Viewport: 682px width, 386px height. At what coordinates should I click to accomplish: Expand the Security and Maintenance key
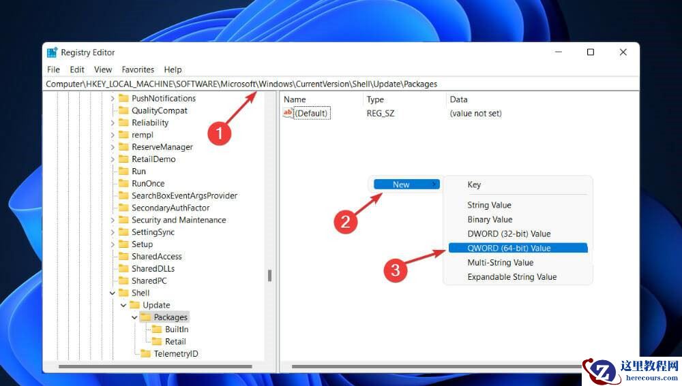(x=113, y=220)
